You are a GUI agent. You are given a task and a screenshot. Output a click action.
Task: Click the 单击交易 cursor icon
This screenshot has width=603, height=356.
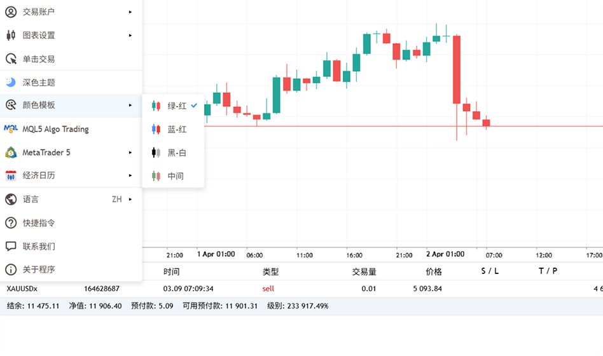10,58
